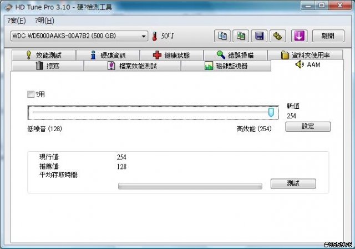Screen dimensions: 355x249
Task: Click the 平均存取時間 label
Action: tap(59, 175)
